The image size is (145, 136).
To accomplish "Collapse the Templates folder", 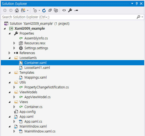I will pyautogui.click(x=10, y=73).
